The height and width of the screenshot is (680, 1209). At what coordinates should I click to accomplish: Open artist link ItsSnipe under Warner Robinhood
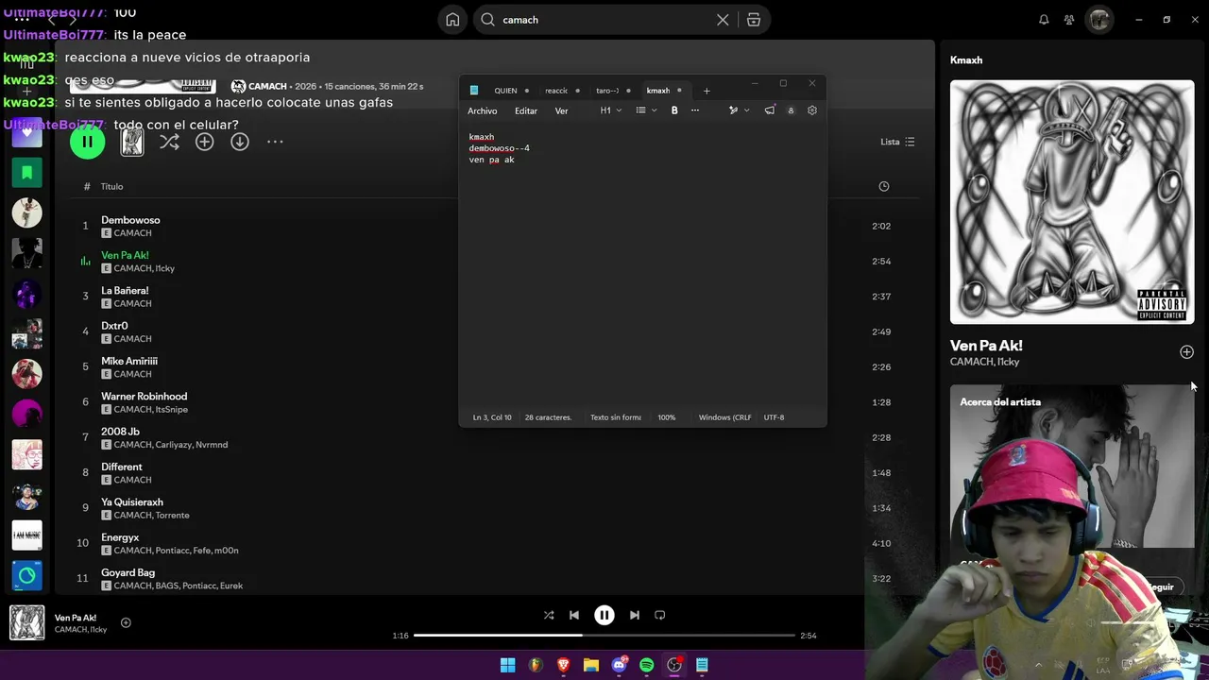pyautogui.click(x=172, y=410)
